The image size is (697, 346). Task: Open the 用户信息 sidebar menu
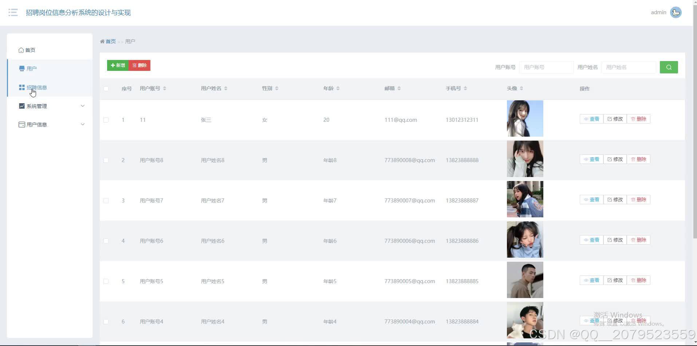tap(50, 125)
